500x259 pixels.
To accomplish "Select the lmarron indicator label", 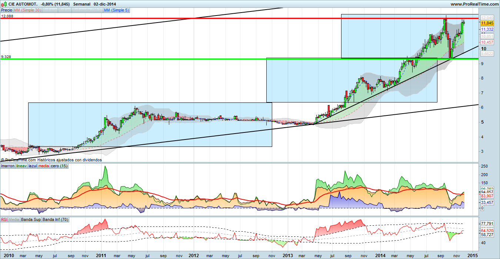I will (8, 166).
